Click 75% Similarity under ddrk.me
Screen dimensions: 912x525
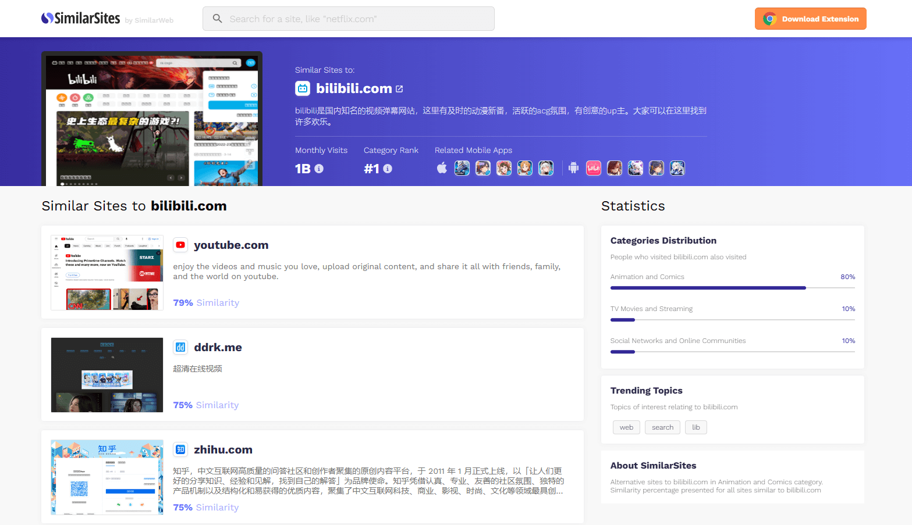click(206, 405)
